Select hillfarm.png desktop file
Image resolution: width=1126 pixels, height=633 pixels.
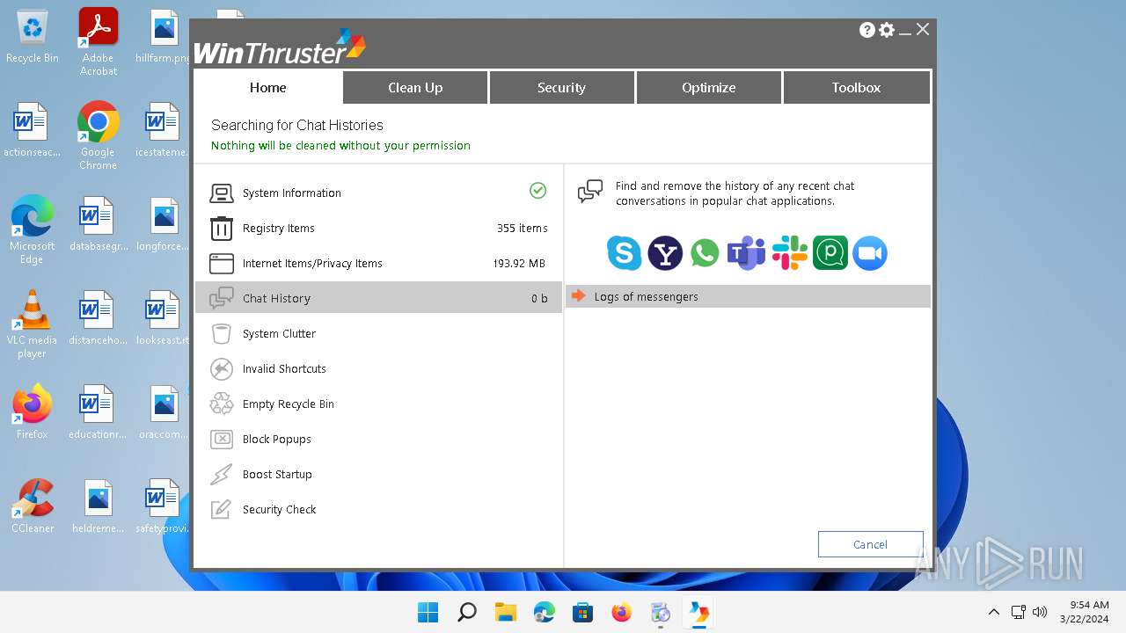pos(165,36)
